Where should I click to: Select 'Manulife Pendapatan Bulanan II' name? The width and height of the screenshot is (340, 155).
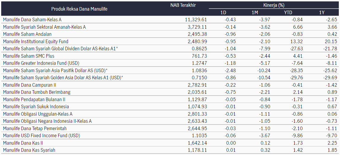coord(34,99)
